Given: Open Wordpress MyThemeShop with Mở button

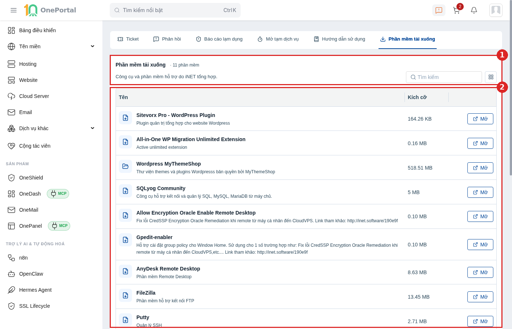Looking at the screenshot, I should (x=480, y=168).
